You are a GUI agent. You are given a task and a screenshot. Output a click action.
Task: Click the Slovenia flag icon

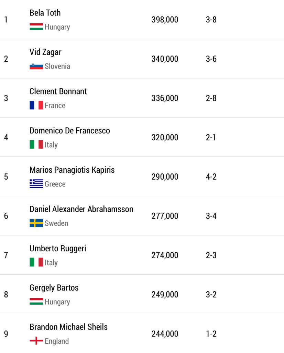(36, 66)
